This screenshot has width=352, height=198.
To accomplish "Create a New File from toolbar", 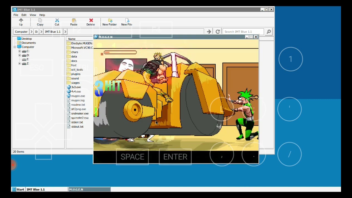I will pyautogui.click(x=127, y=22).
